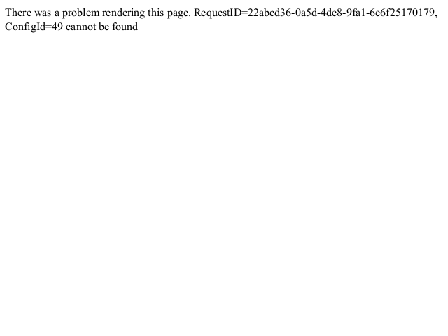Click the "RequestID" label text

[x=218, y=13]
